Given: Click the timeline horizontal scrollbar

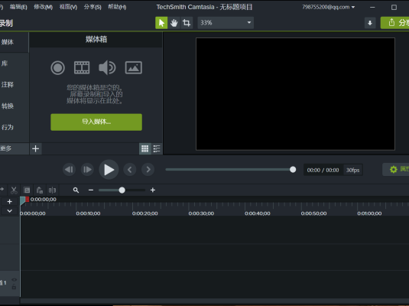Looking at the screenshot, I should pos(214,301).
